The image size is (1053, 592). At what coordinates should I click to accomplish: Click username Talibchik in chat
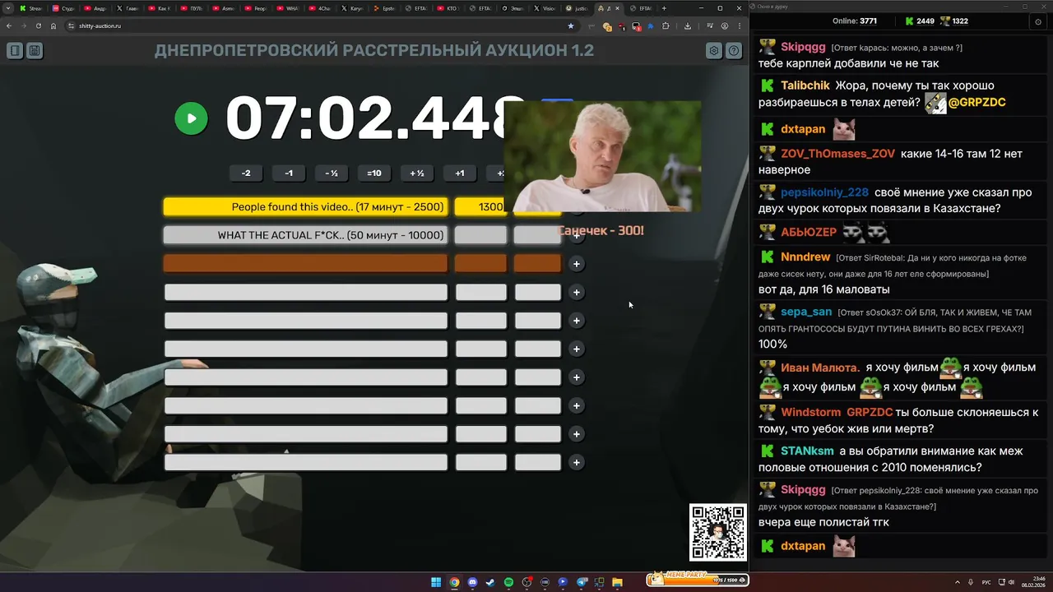(805, 86)
